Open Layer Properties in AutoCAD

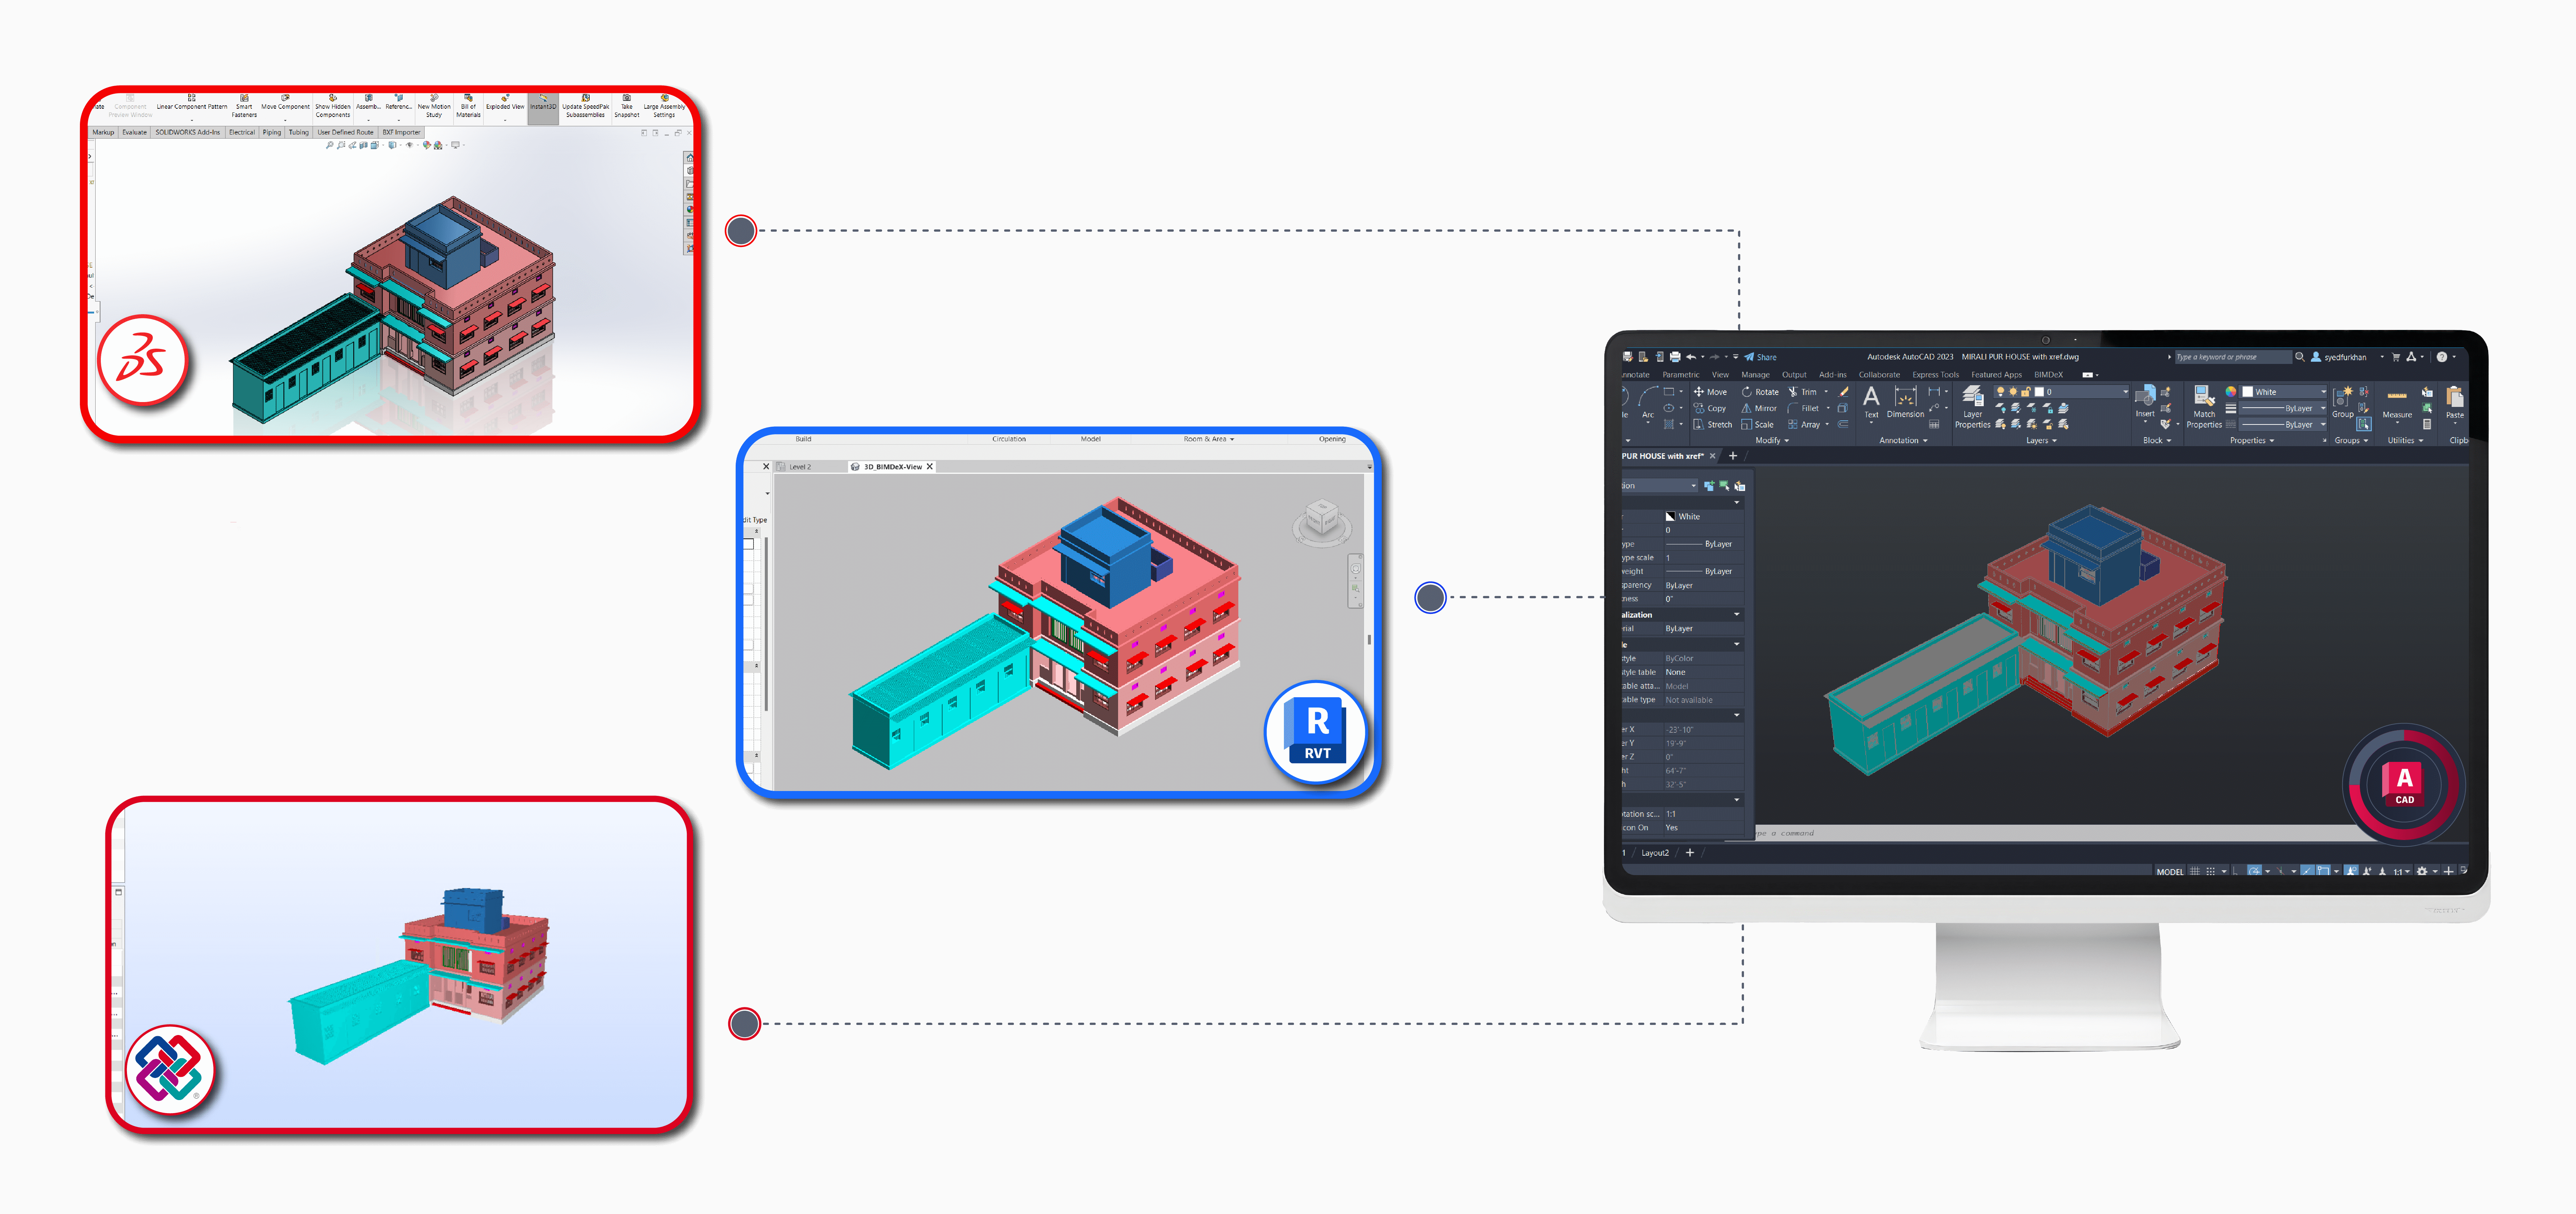point(1972,406)
